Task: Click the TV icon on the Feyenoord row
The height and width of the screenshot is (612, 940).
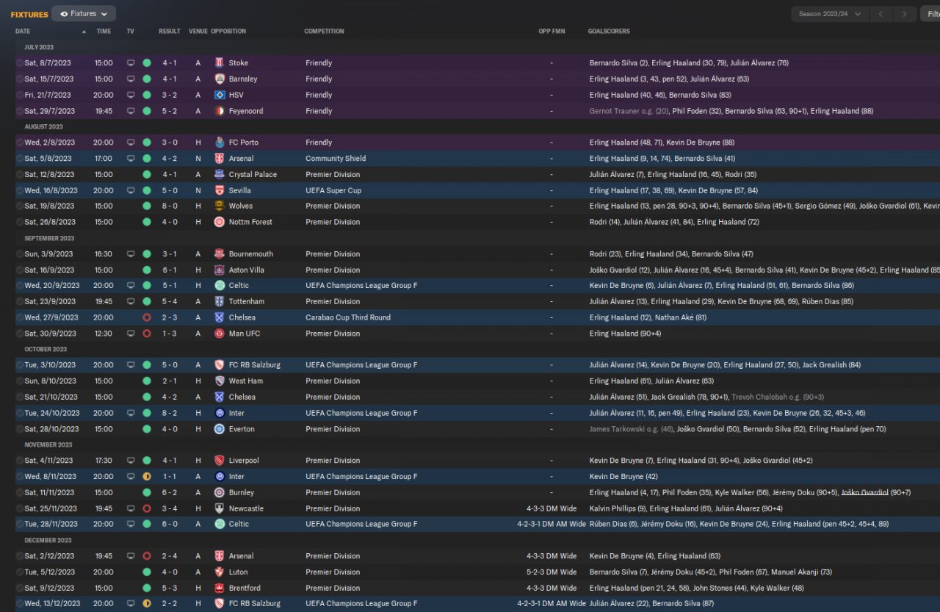Action: 131,111
